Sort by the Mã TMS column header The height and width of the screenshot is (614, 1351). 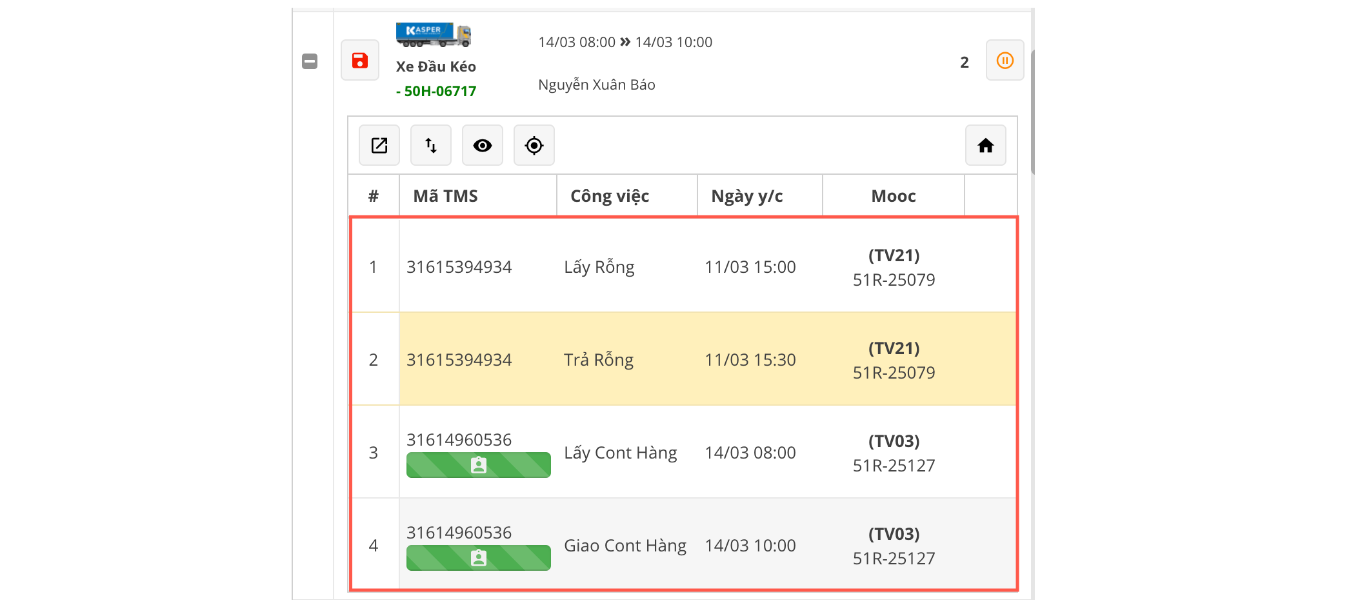(445, 196)
